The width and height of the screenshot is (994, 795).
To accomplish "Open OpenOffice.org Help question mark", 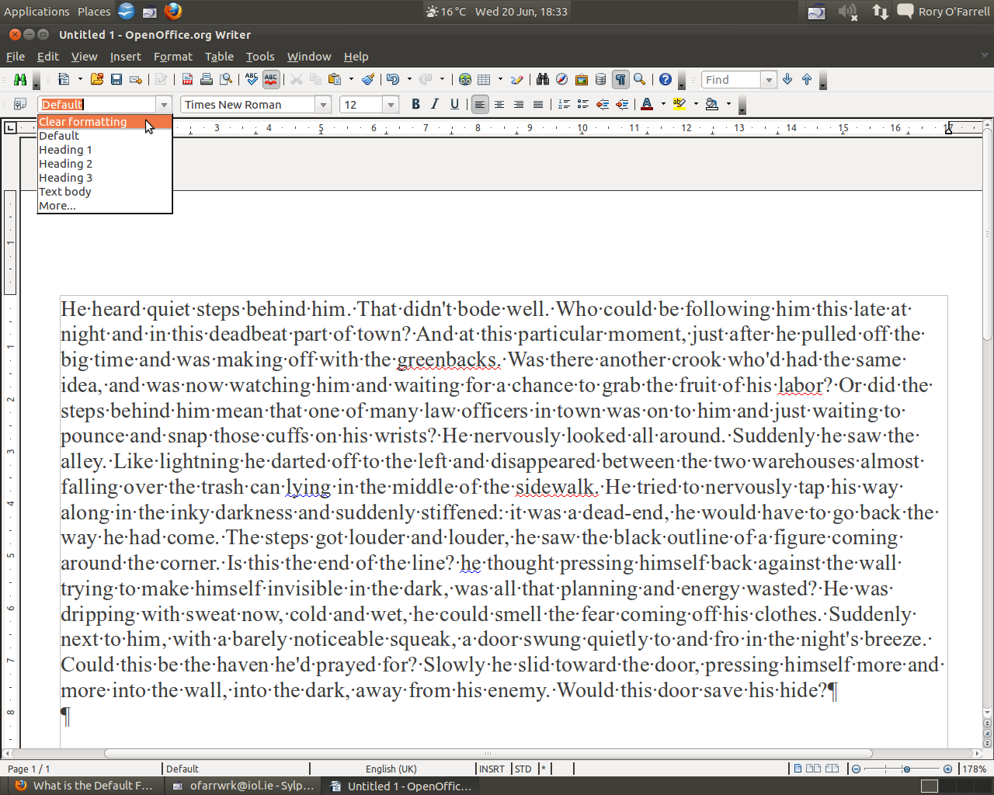I will (x=666, y=79).
